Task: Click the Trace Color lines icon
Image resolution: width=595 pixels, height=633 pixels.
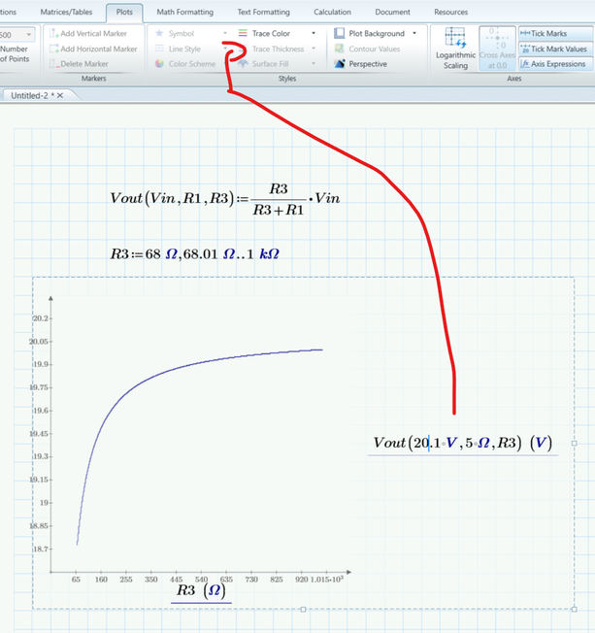Action: pyautogui.click(x=243, y=33)
